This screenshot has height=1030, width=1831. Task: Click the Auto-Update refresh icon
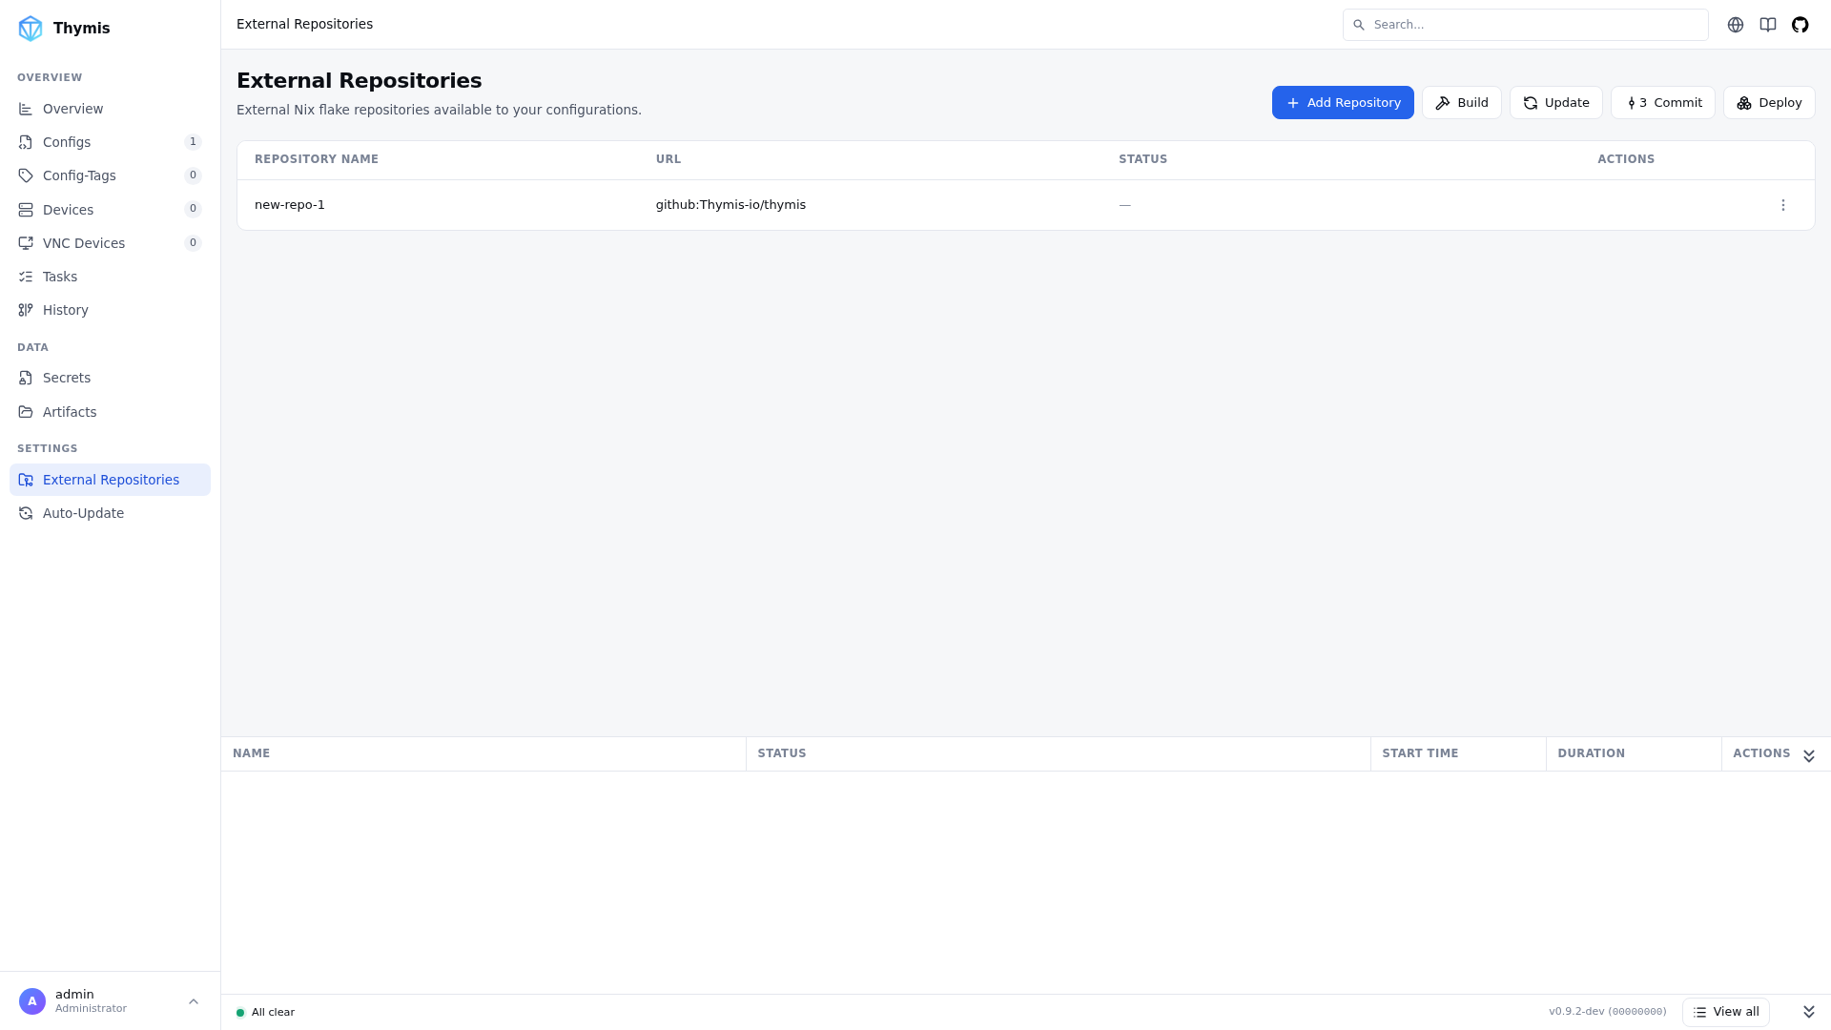pos(26,513)
